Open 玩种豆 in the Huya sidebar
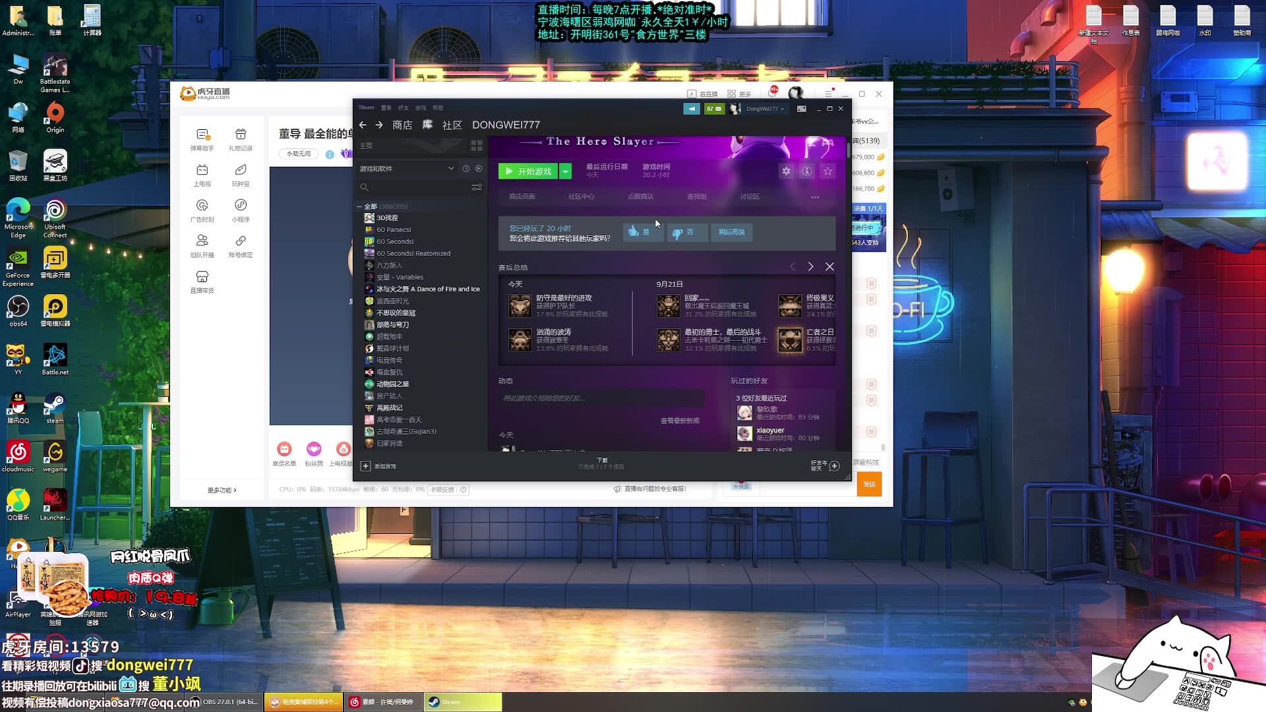 [x=241, y=175]
